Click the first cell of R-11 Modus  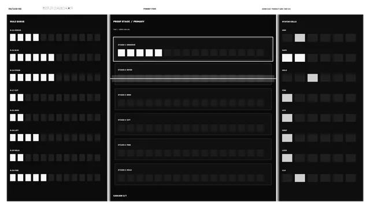(13, 37)
